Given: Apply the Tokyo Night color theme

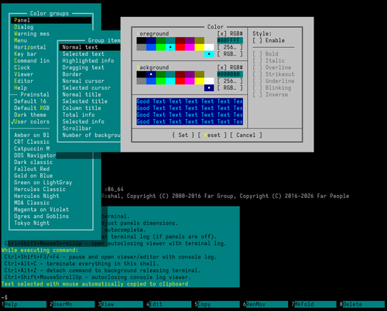Looking at the screenshot, I should [x=32, y=223].
